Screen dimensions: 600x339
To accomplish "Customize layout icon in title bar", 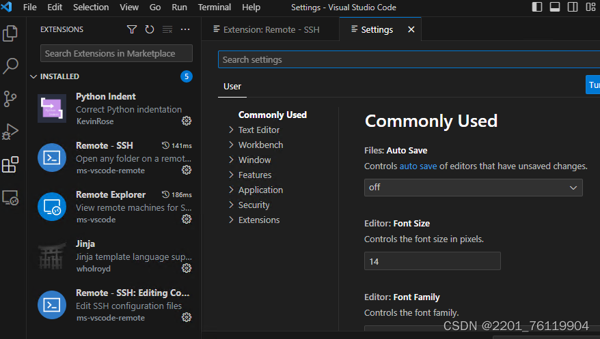I will (x=590, y=8).
